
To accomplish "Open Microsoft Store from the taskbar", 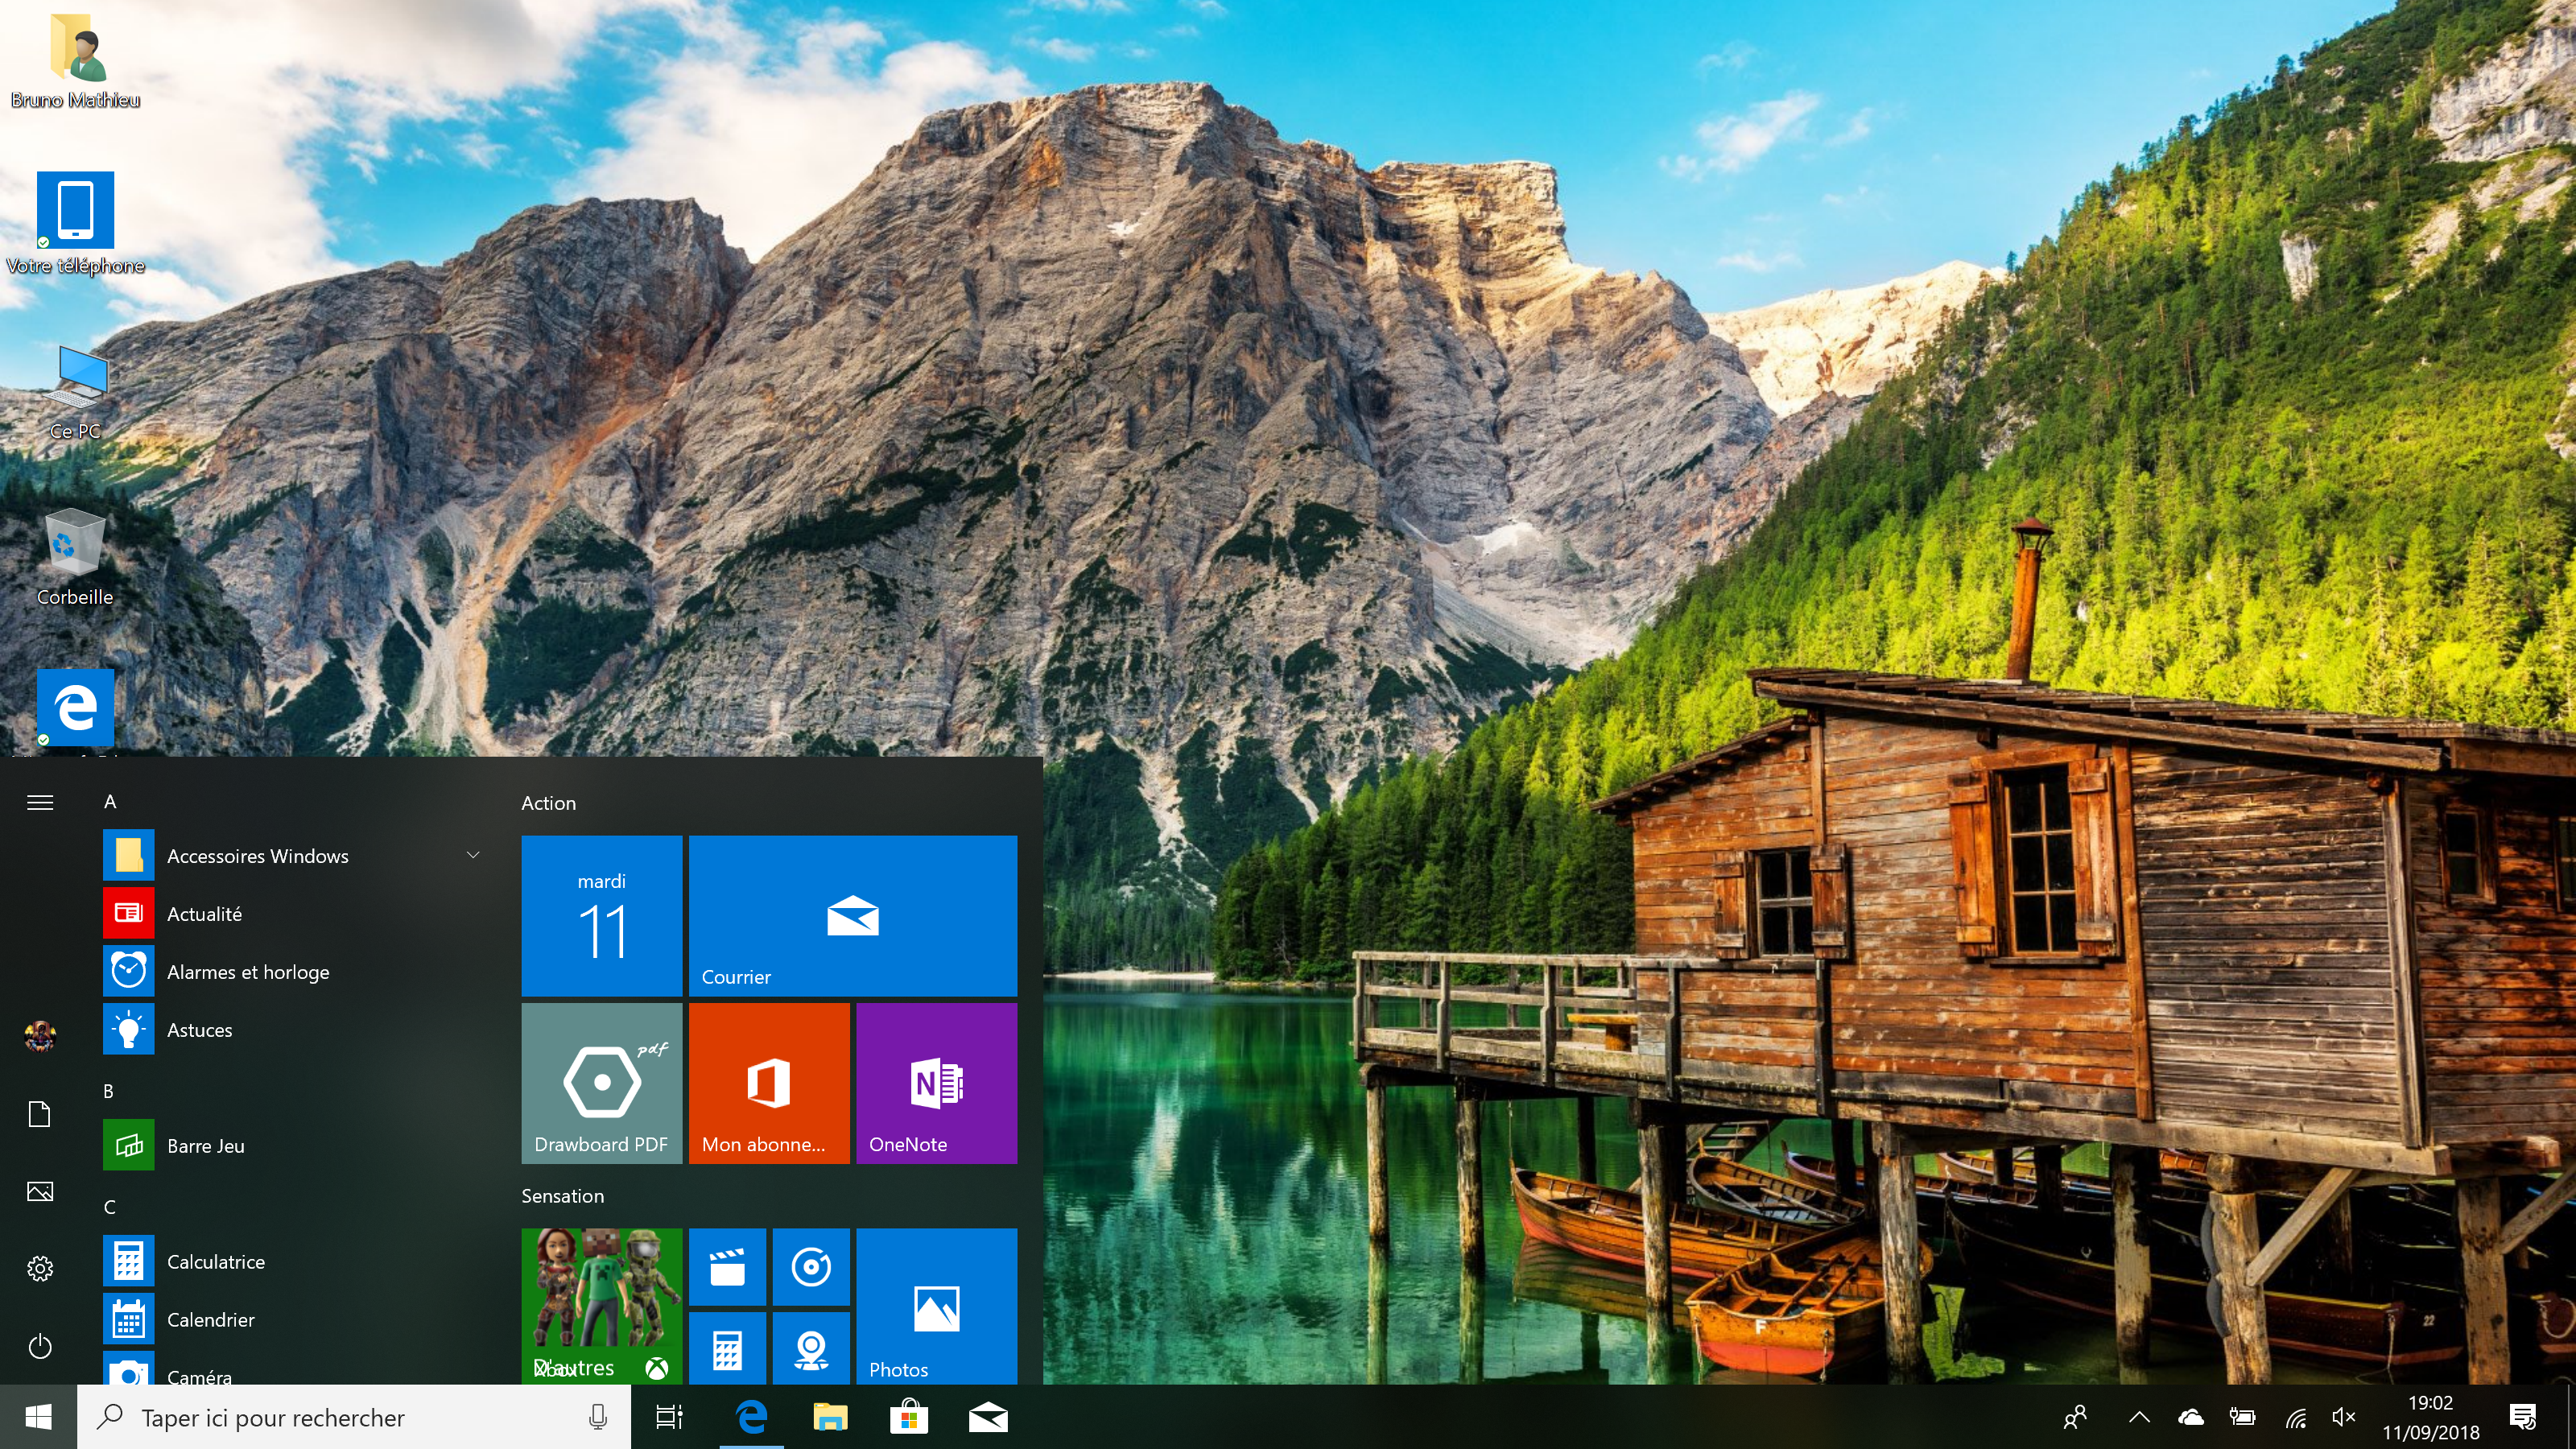I will coord(908,1417).
